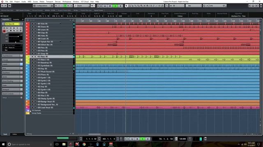Select the Object Selection arrow tool
This screenshot has width=263, height=147.
click(x=126, y=6)
